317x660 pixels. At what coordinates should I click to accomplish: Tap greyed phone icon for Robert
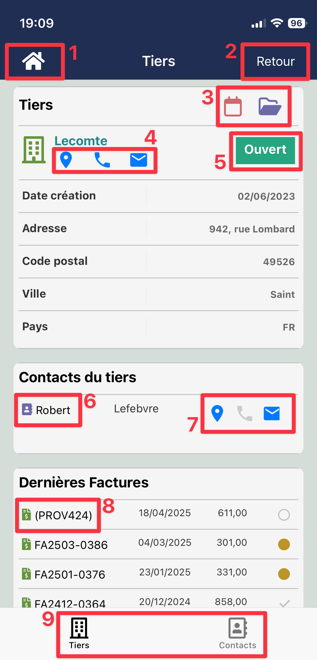click(x=245, y=413)
